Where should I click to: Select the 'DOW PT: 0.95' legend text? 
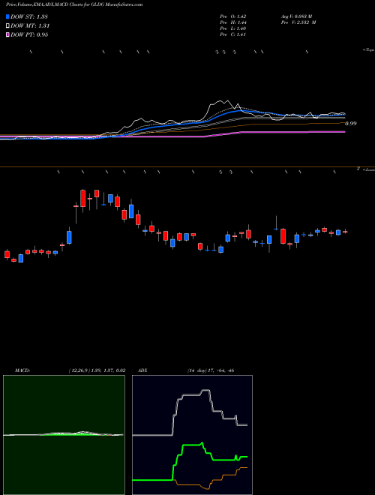[x=29, y=34]
